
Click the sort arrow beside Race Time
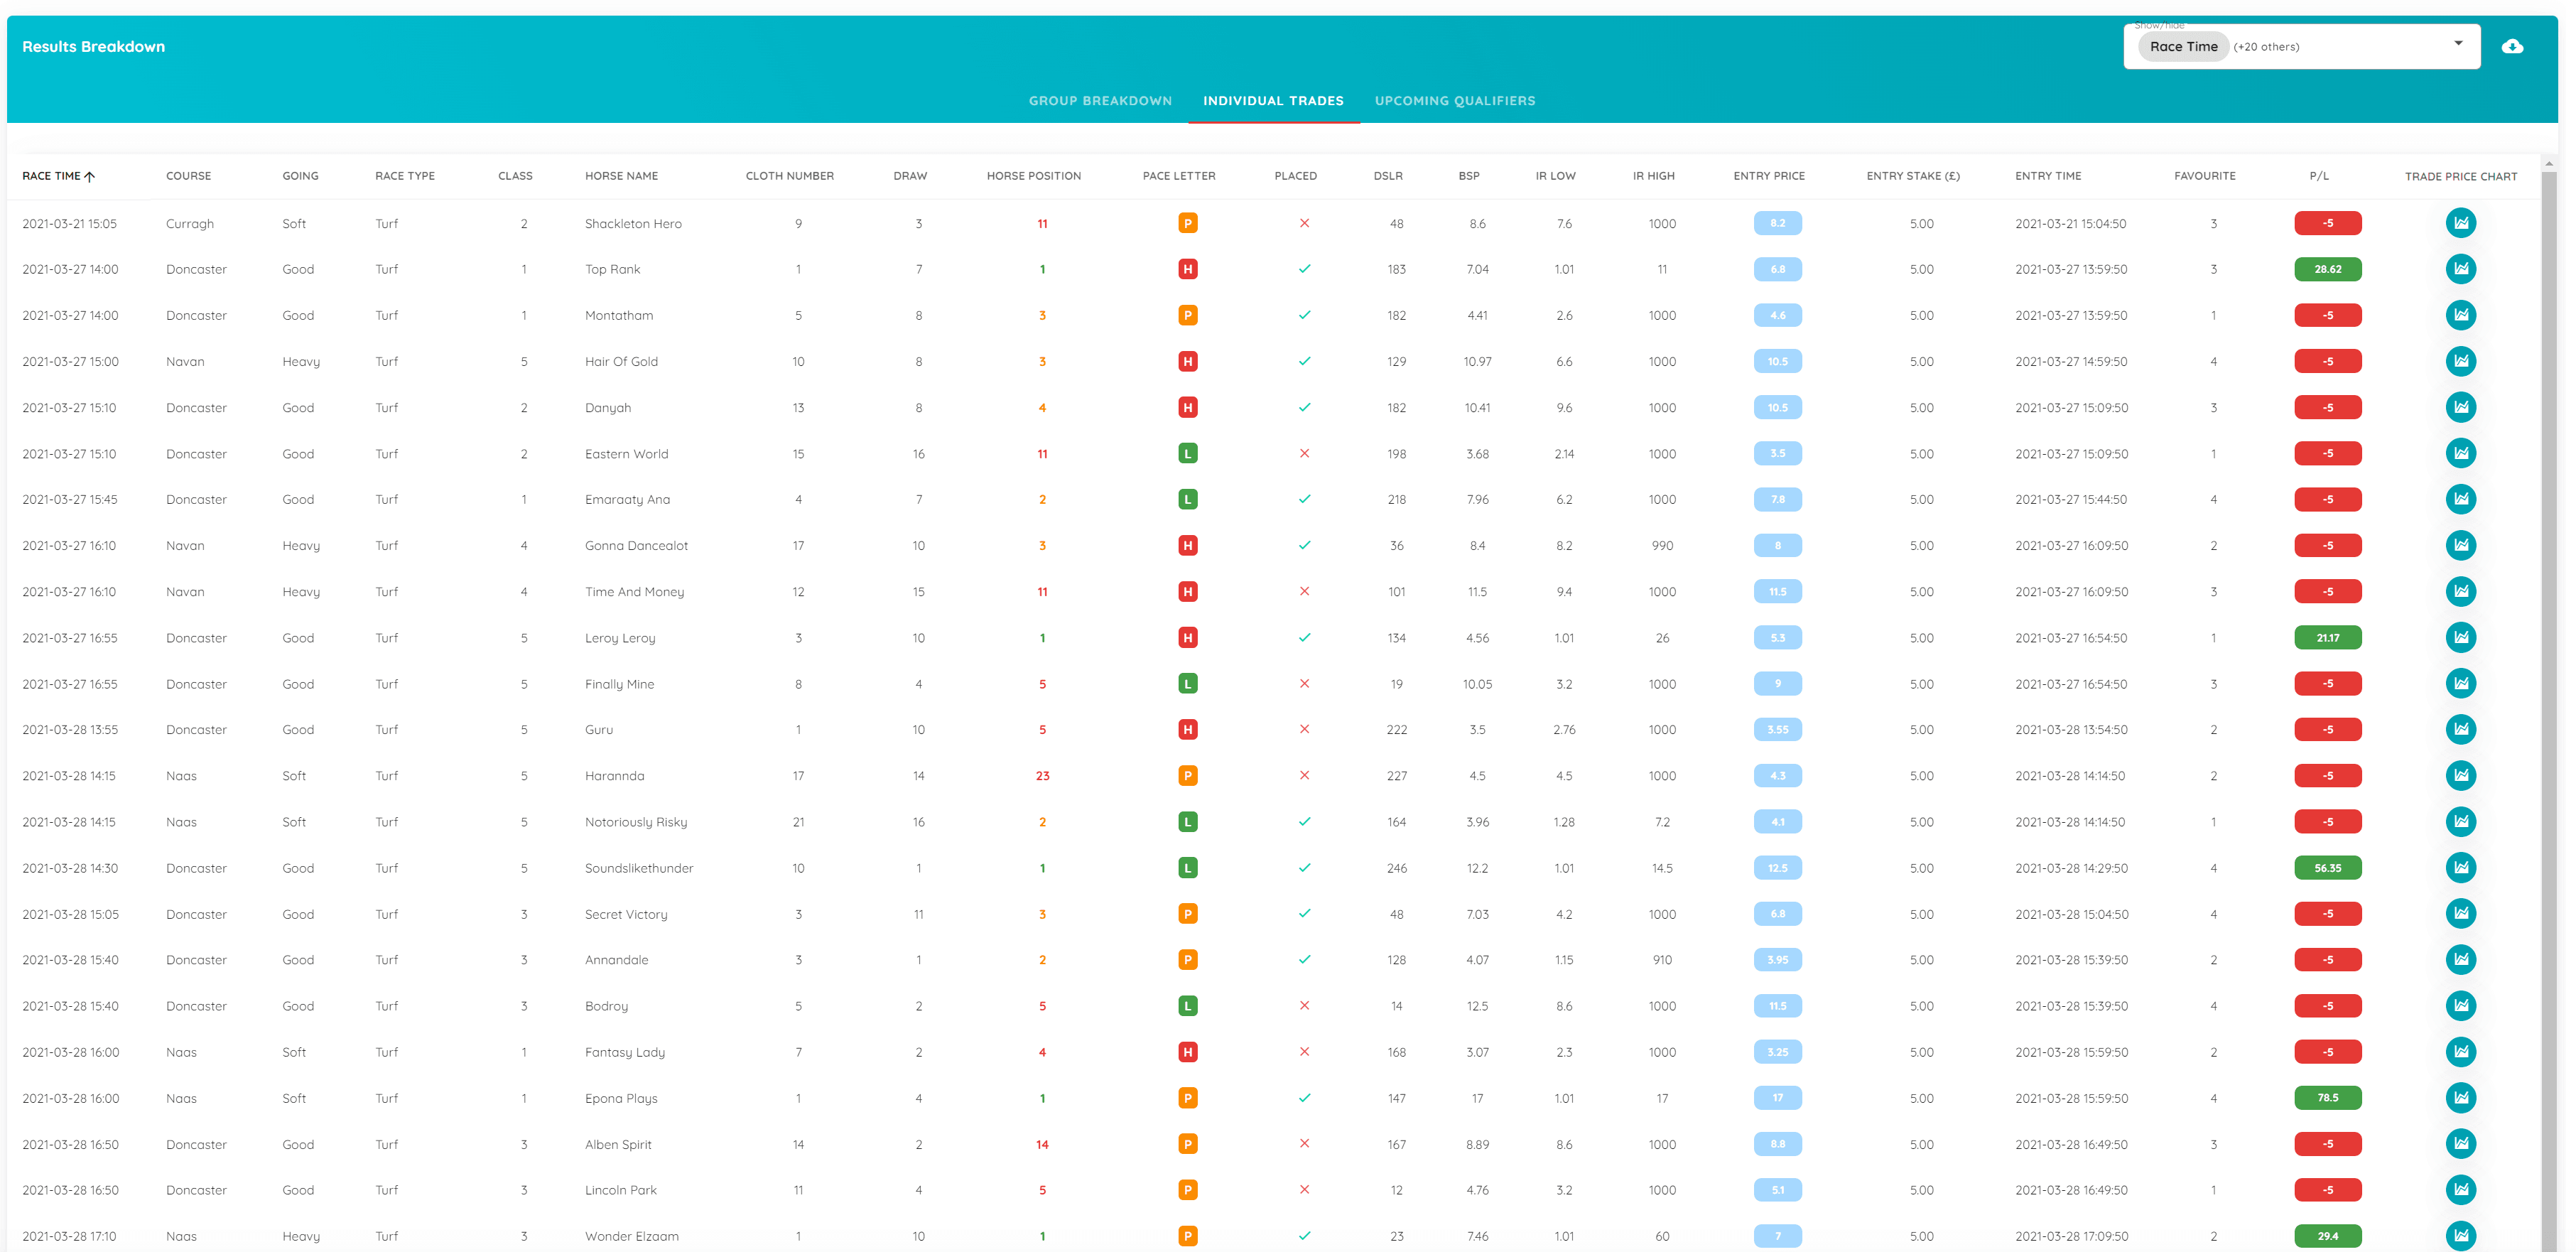90,176
